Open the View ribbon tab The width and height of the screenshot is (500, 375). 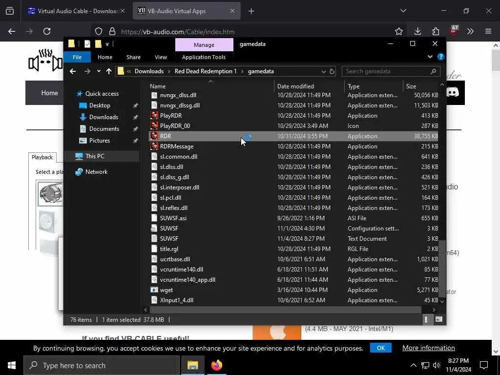point(161,57)
